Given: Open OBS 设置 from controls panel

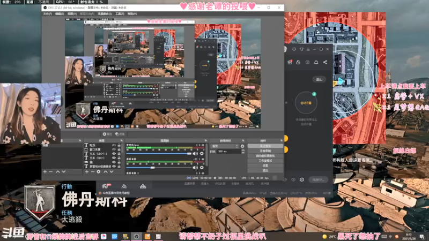Looking at the screenshot, I should click(x=265, y=165).
